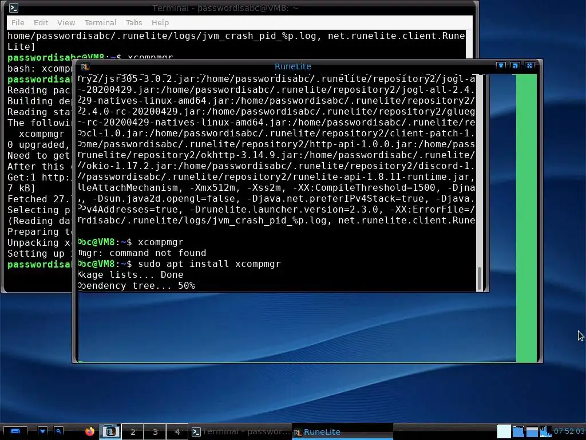Open the File menu in Terminal
This screenshot has height=440, width=586.
(18, 22)
